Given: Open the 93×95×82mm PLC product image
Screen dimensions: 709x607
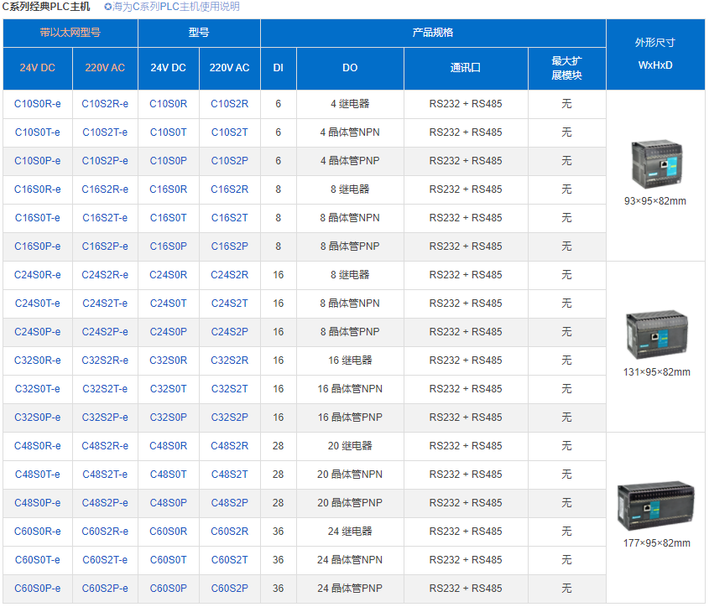Looking at the screenshot, I should (655, 163).
